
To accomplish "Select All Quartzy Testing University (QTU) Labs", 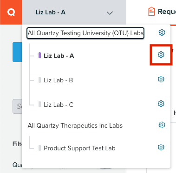I will (85, 33).
